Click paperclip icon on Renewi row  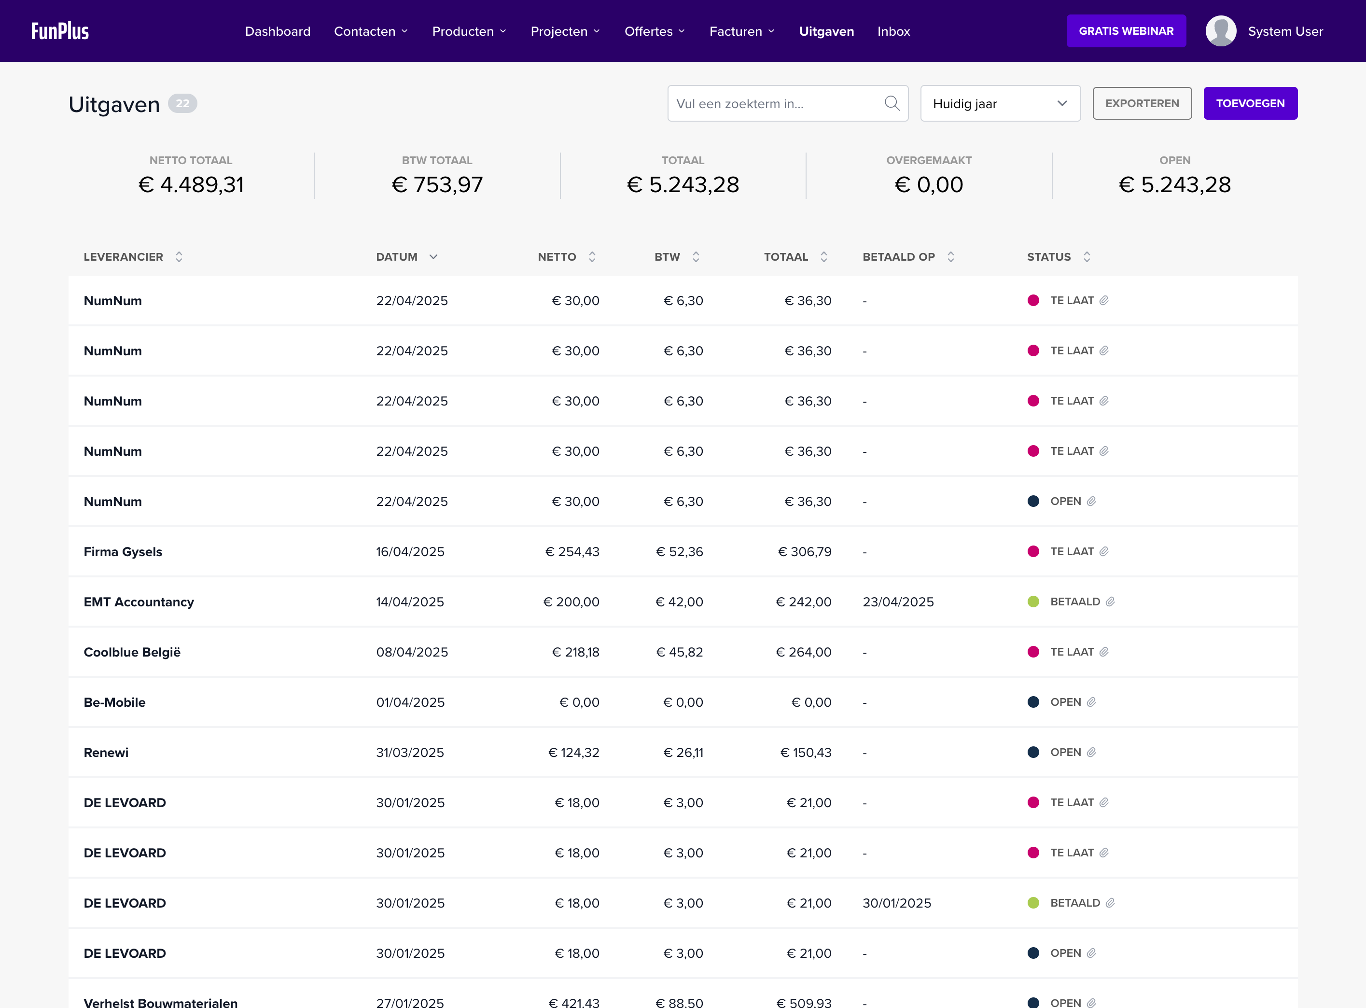pos(1091,752)
